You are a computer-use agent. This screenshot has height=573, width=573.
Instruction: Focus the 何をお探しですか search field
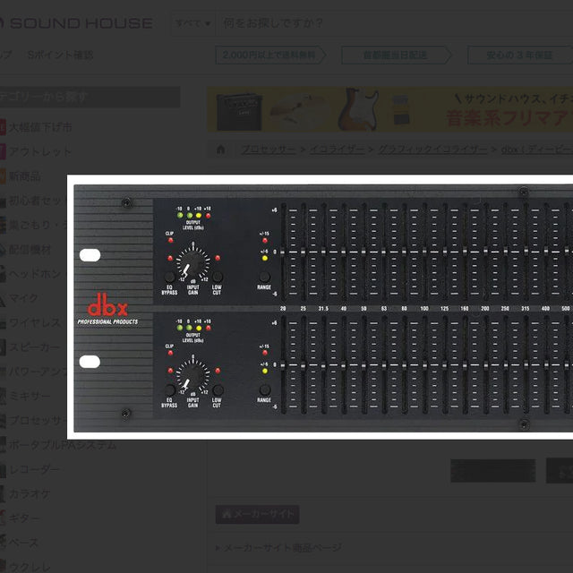pos(394,23)
